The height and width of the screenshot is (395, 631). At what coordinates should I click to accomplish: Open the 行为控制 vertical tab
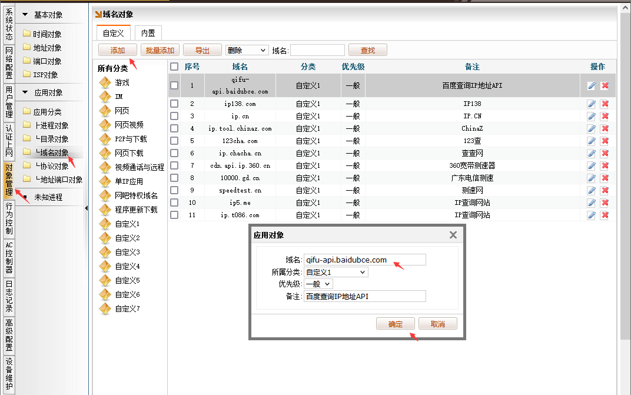point(9,218)
